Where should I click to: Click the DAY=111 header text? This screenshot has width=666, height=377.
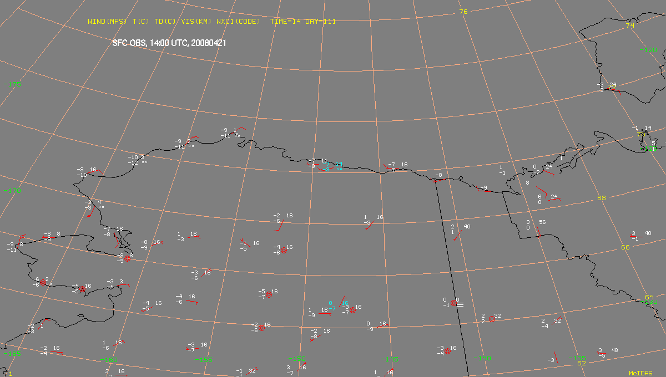point(320,22)
